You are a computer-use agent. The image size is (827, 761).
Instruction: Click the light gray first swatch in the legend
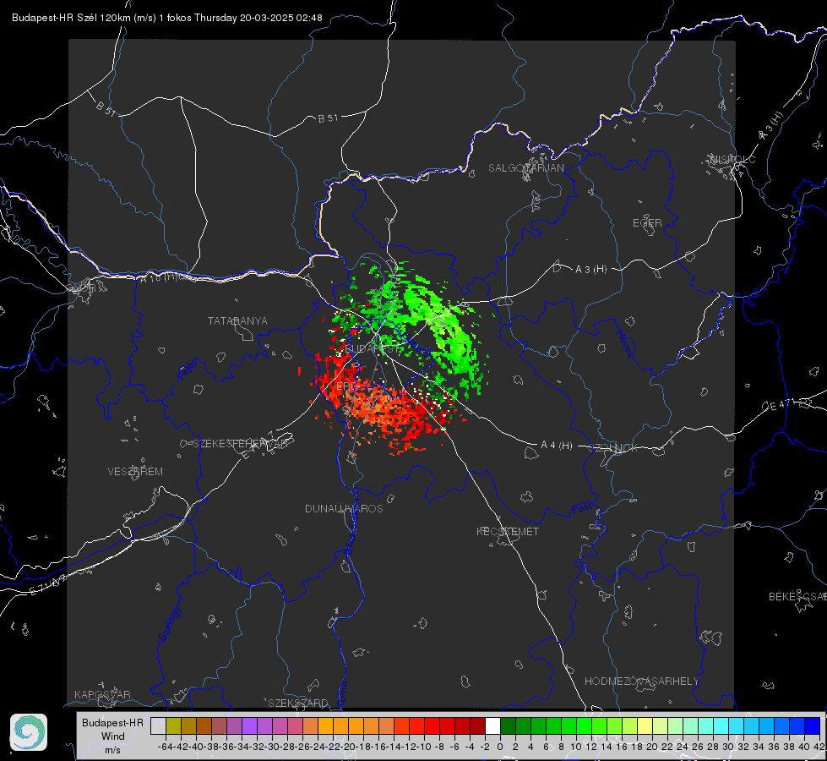(x=158, y=725)
